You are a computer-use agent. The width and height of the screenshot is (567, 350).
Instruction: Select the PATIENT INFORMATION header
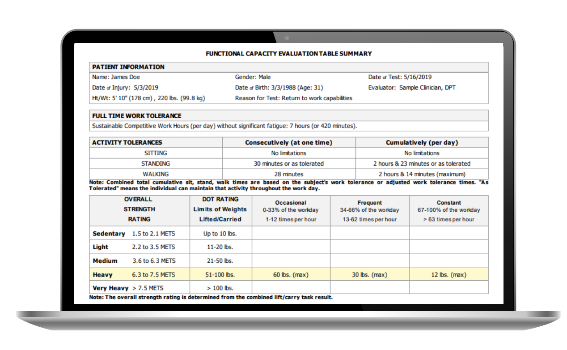point(127,67)
